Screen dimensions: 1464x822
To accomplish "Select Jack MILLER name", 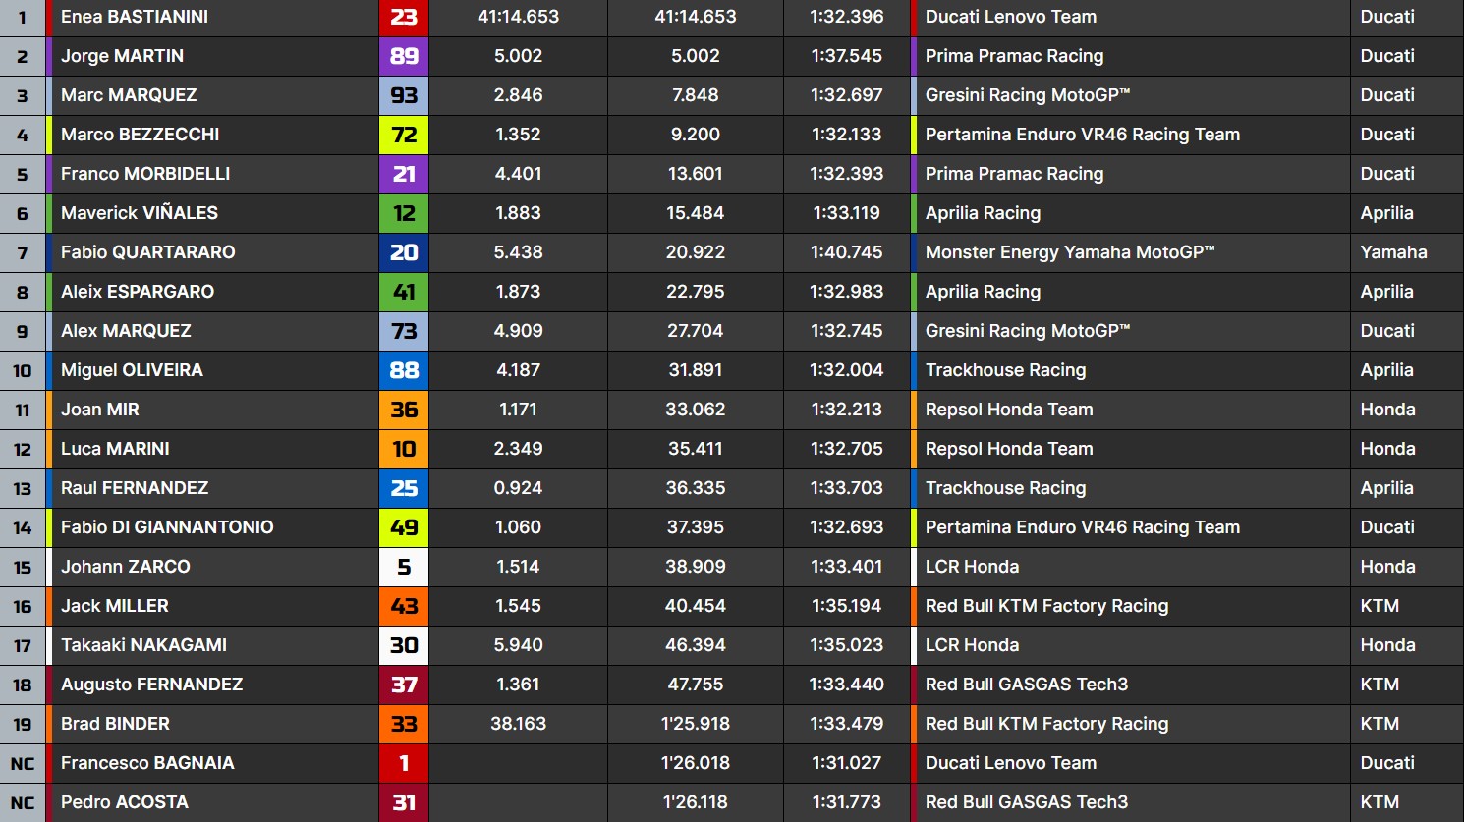I will click(115, 606).
